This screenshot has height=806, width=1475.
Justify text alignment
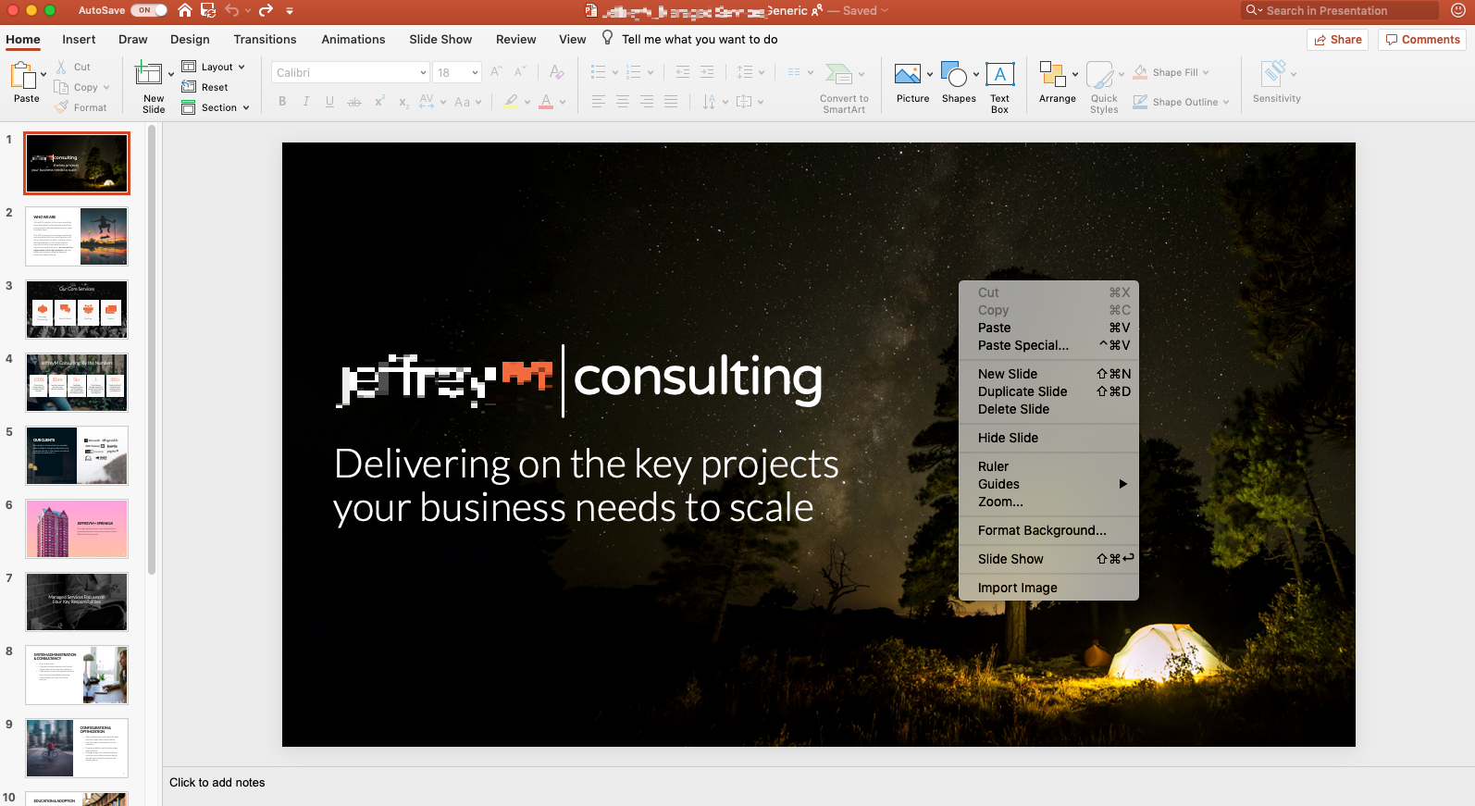[x=671, y=102]
